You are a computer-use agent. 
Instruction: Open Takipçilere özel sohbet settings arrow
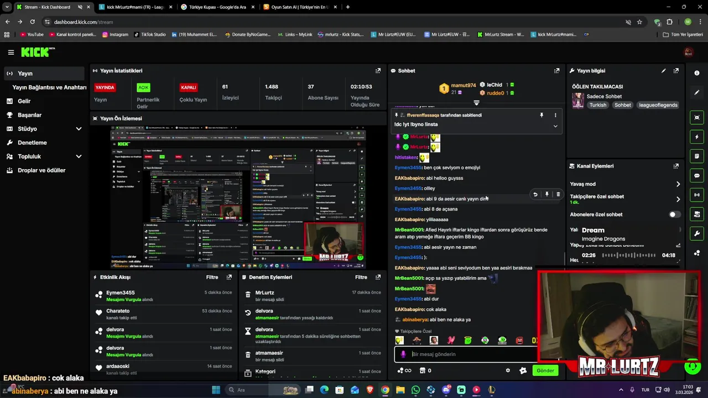click(x=678, y=199)
